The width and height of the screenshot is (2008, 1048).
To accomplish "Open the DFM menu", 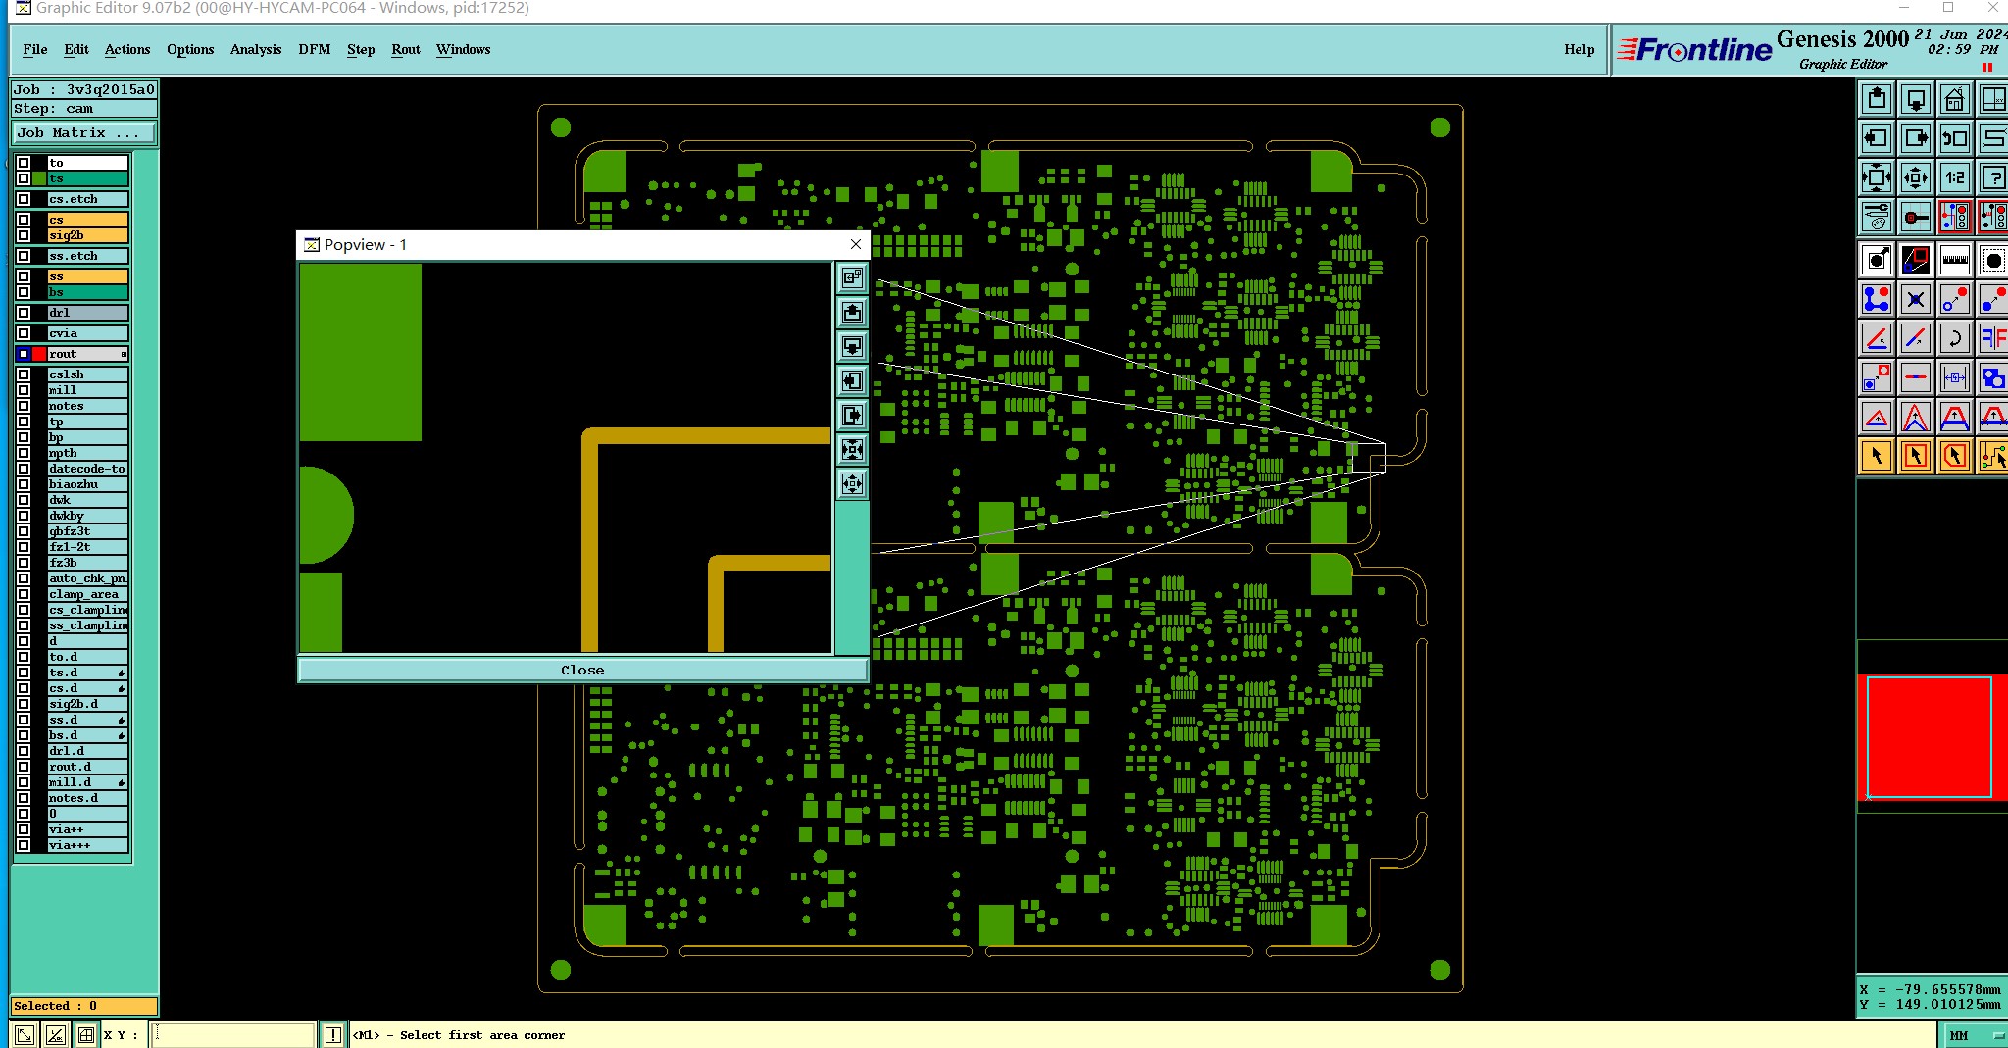I will (315, 49).
